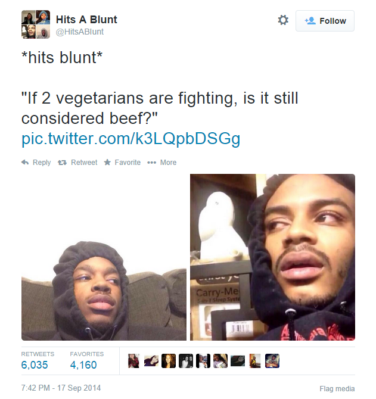Open the last avatar in the row
This screenshot has width=376, height=399.
(272, 361)
